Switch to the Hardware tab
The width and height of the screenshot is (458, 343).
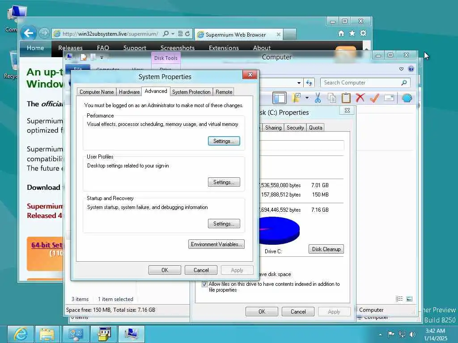[129, 92]
